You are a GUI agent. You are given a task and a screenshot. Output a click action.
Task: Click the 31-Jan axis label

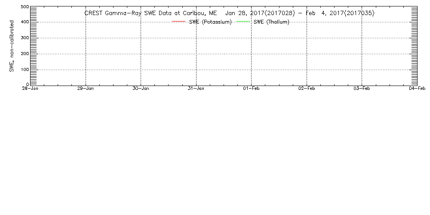tap(196, 88)
